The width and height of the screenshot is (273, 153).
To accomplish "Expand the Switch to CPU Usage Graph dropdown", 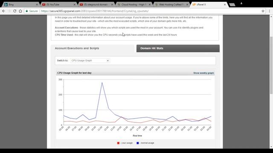I will tap(90, 60).
